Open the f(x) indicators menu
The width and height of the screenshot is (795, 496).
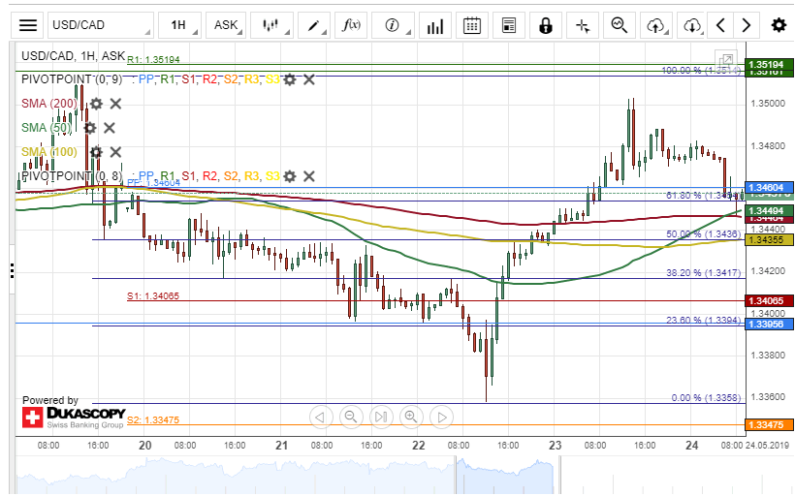352,25
